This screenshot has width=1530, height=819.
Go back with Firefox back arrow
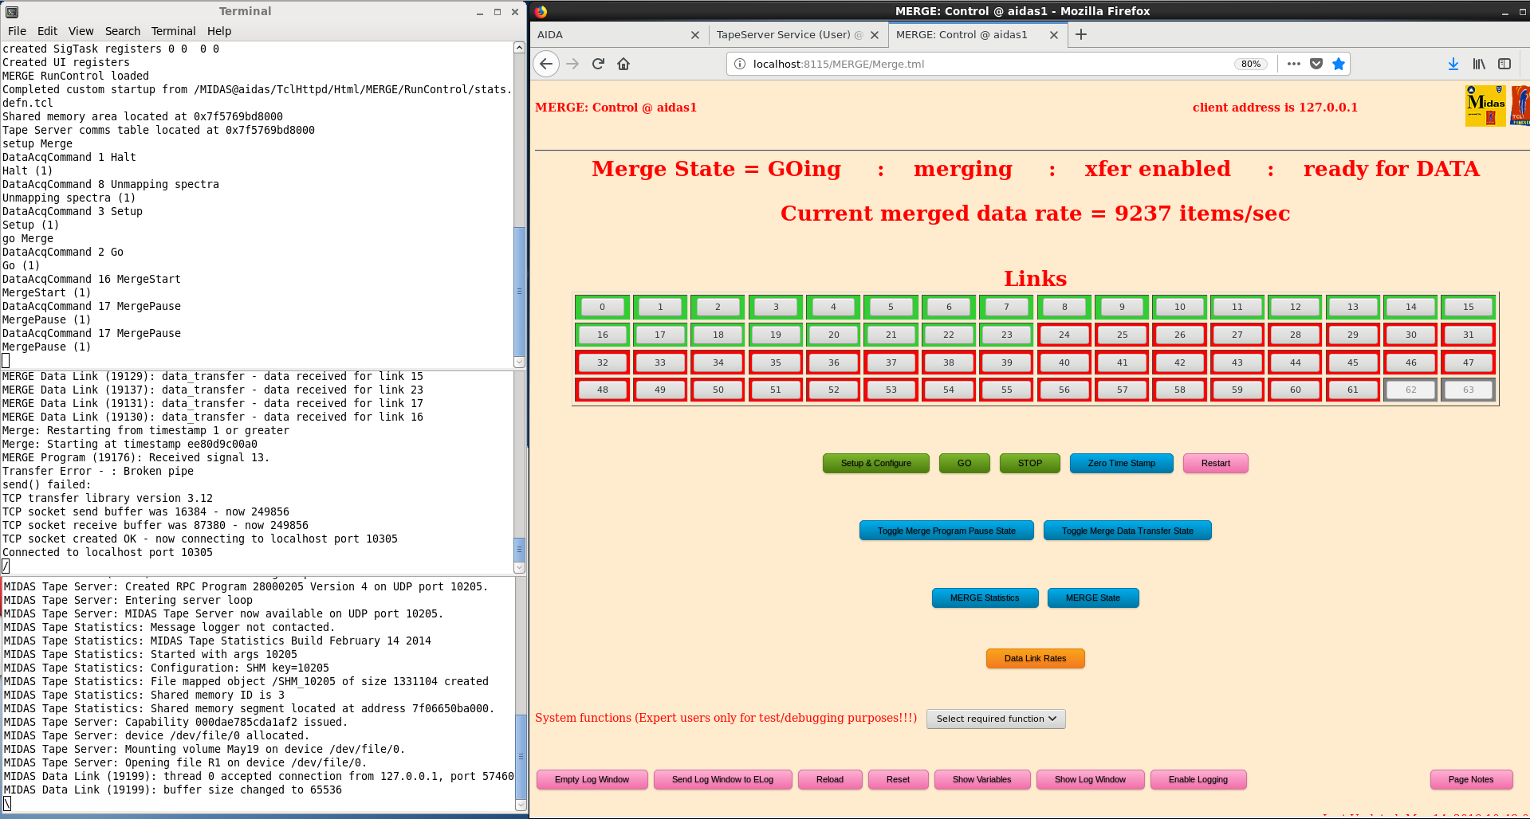[x=546, y=64]
